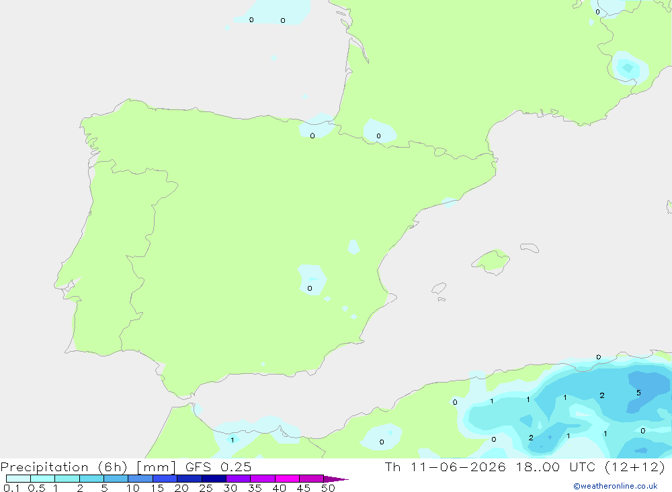Select the "10" legend scale label
The width and height of the screenshot is (672, 492).
[x=132, y=488]
